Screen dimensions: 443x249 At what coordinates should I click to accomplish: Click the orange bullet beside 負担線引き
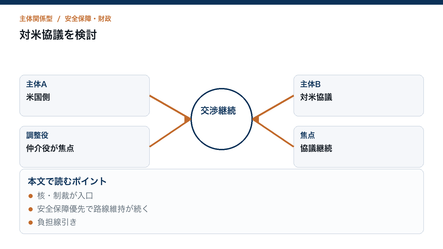[x=31, y=222]
